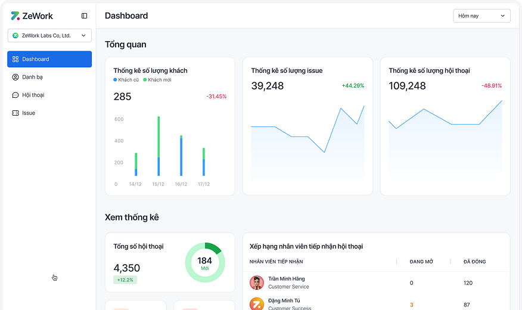Screen dimensions: 522x310
Task: Click Trần Minh Hằng's avatar
Action: 257,283
